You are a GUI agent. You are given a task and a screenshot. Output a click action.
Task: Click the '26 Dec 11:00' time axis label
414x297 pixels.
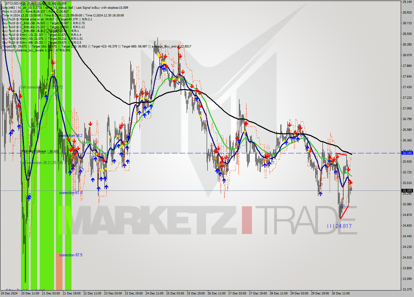[x=217, y=293]
